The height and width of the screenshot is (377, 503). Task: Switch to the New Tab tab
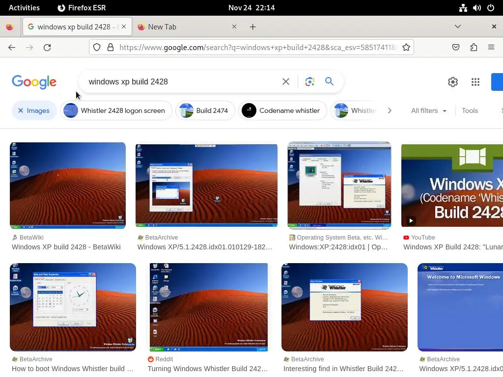[187, 27]
